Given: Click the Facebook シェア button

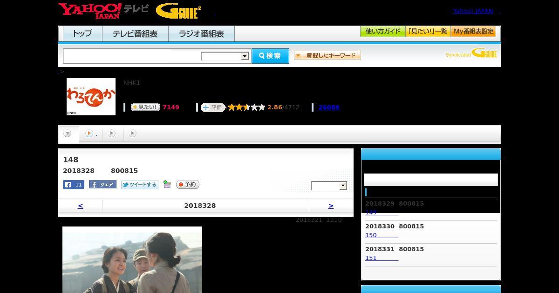Looking at the screenshot, I should pos(102,185).
